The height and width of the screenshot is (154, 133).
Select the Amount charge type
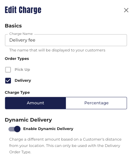coord(35,103)
